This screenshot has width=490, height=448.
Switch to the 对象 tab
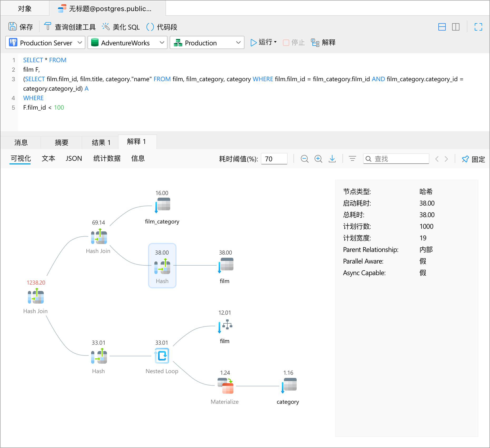pos(24,8)
